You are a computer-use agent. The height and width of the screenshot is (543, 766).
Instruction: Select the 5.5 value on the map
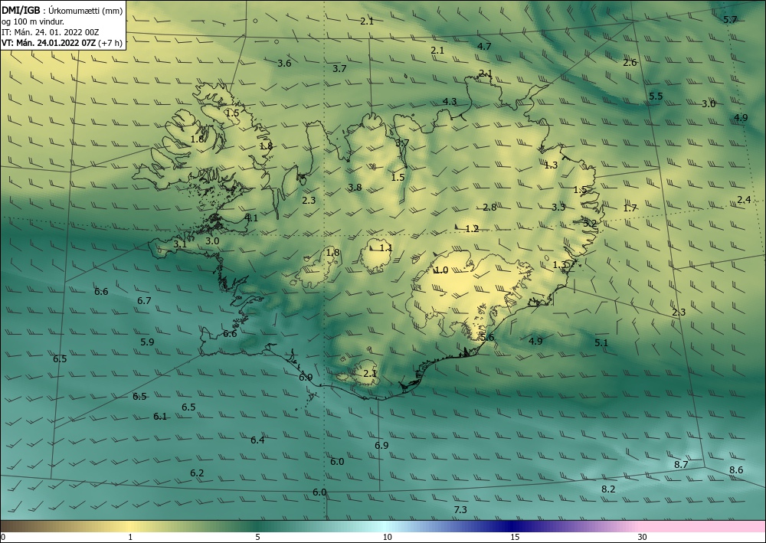click(x=656, y=96)
